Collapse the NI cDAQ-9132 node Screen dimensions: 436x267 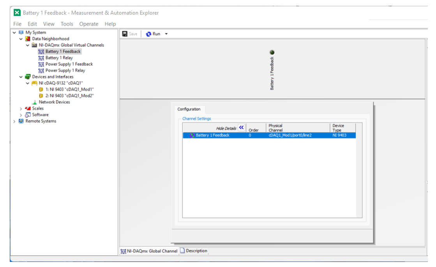pyautogui.click(x=28, y=83)
